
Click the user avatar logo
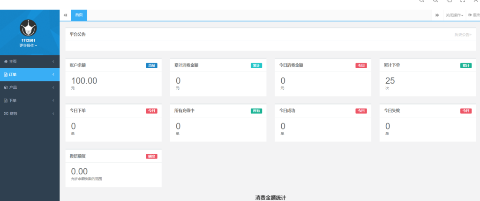point(28,28)
